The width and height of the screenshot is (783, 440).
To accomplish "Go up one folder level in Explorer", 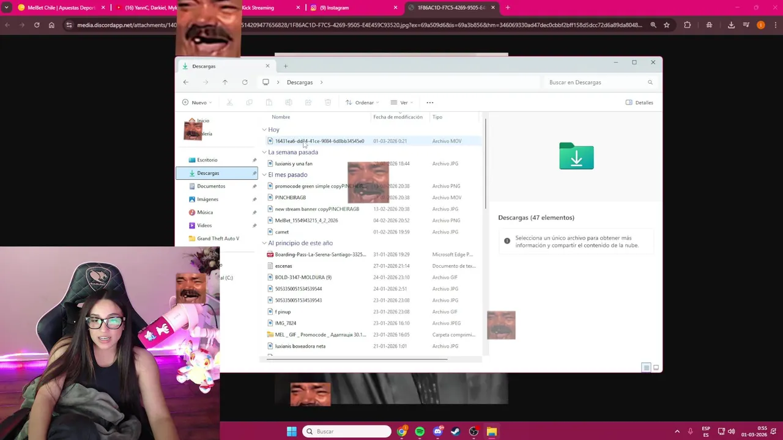I will pyautogui.click(x=225, y=82).
